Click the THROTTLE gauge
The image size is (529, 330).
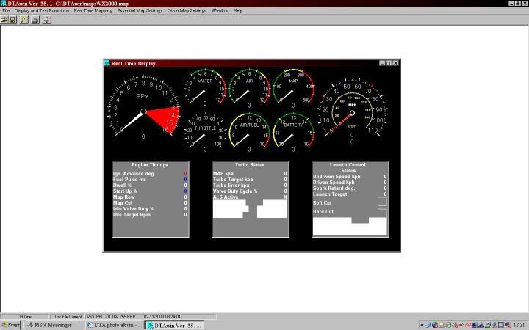tap(205, 132)
